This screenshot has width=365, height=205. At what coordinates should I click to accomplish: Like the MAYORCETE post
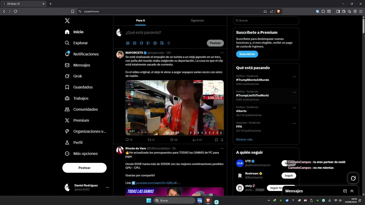(x=174, y=140)
